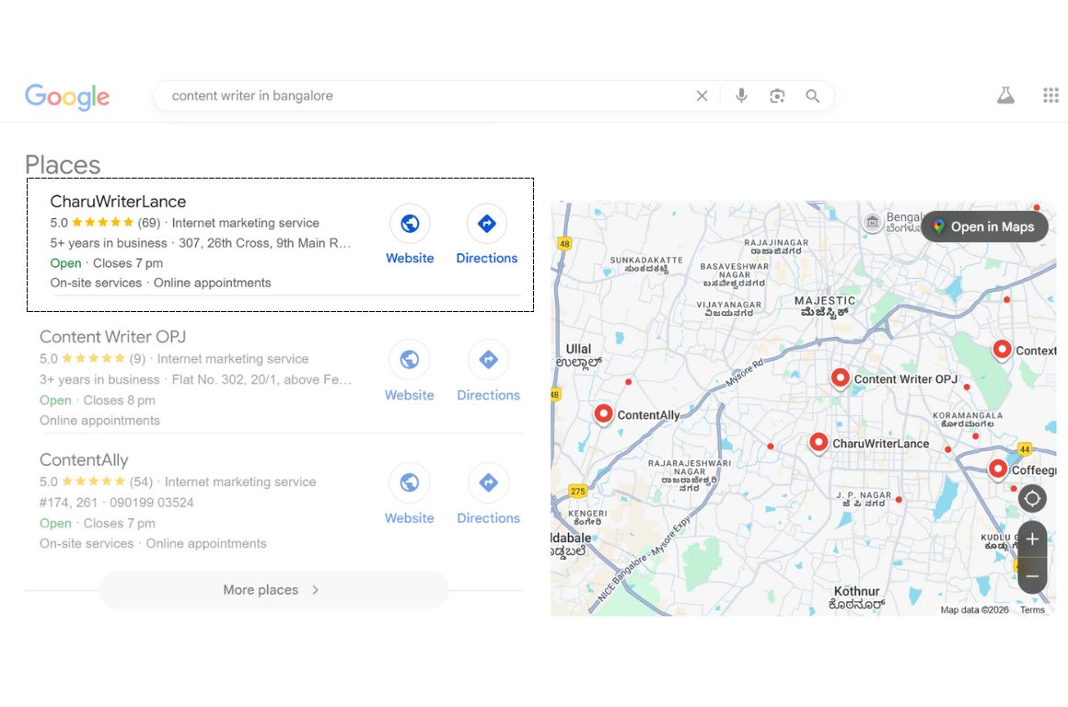Screen dimensions: 1068x707
Task: Zoom out using the map minus control
Action: click(1032, 574)
